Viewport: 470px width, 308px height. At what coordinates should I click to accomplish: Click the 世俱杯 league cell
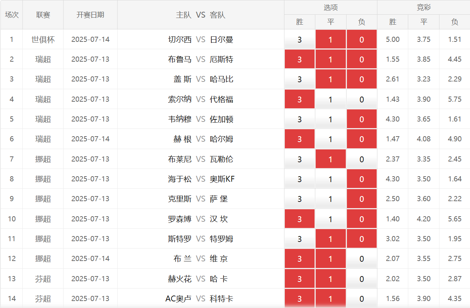pyautogui.click(x=43, y=39)
